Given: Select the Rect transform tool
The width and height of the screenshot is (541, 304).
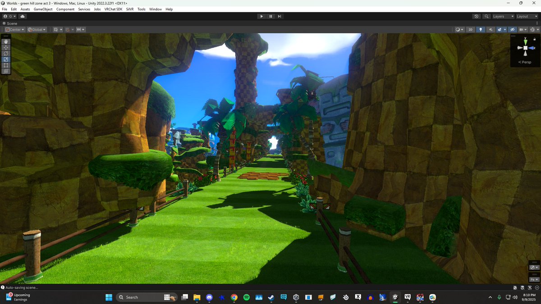Looking at the screenshot, I should (x=6, y=65).
